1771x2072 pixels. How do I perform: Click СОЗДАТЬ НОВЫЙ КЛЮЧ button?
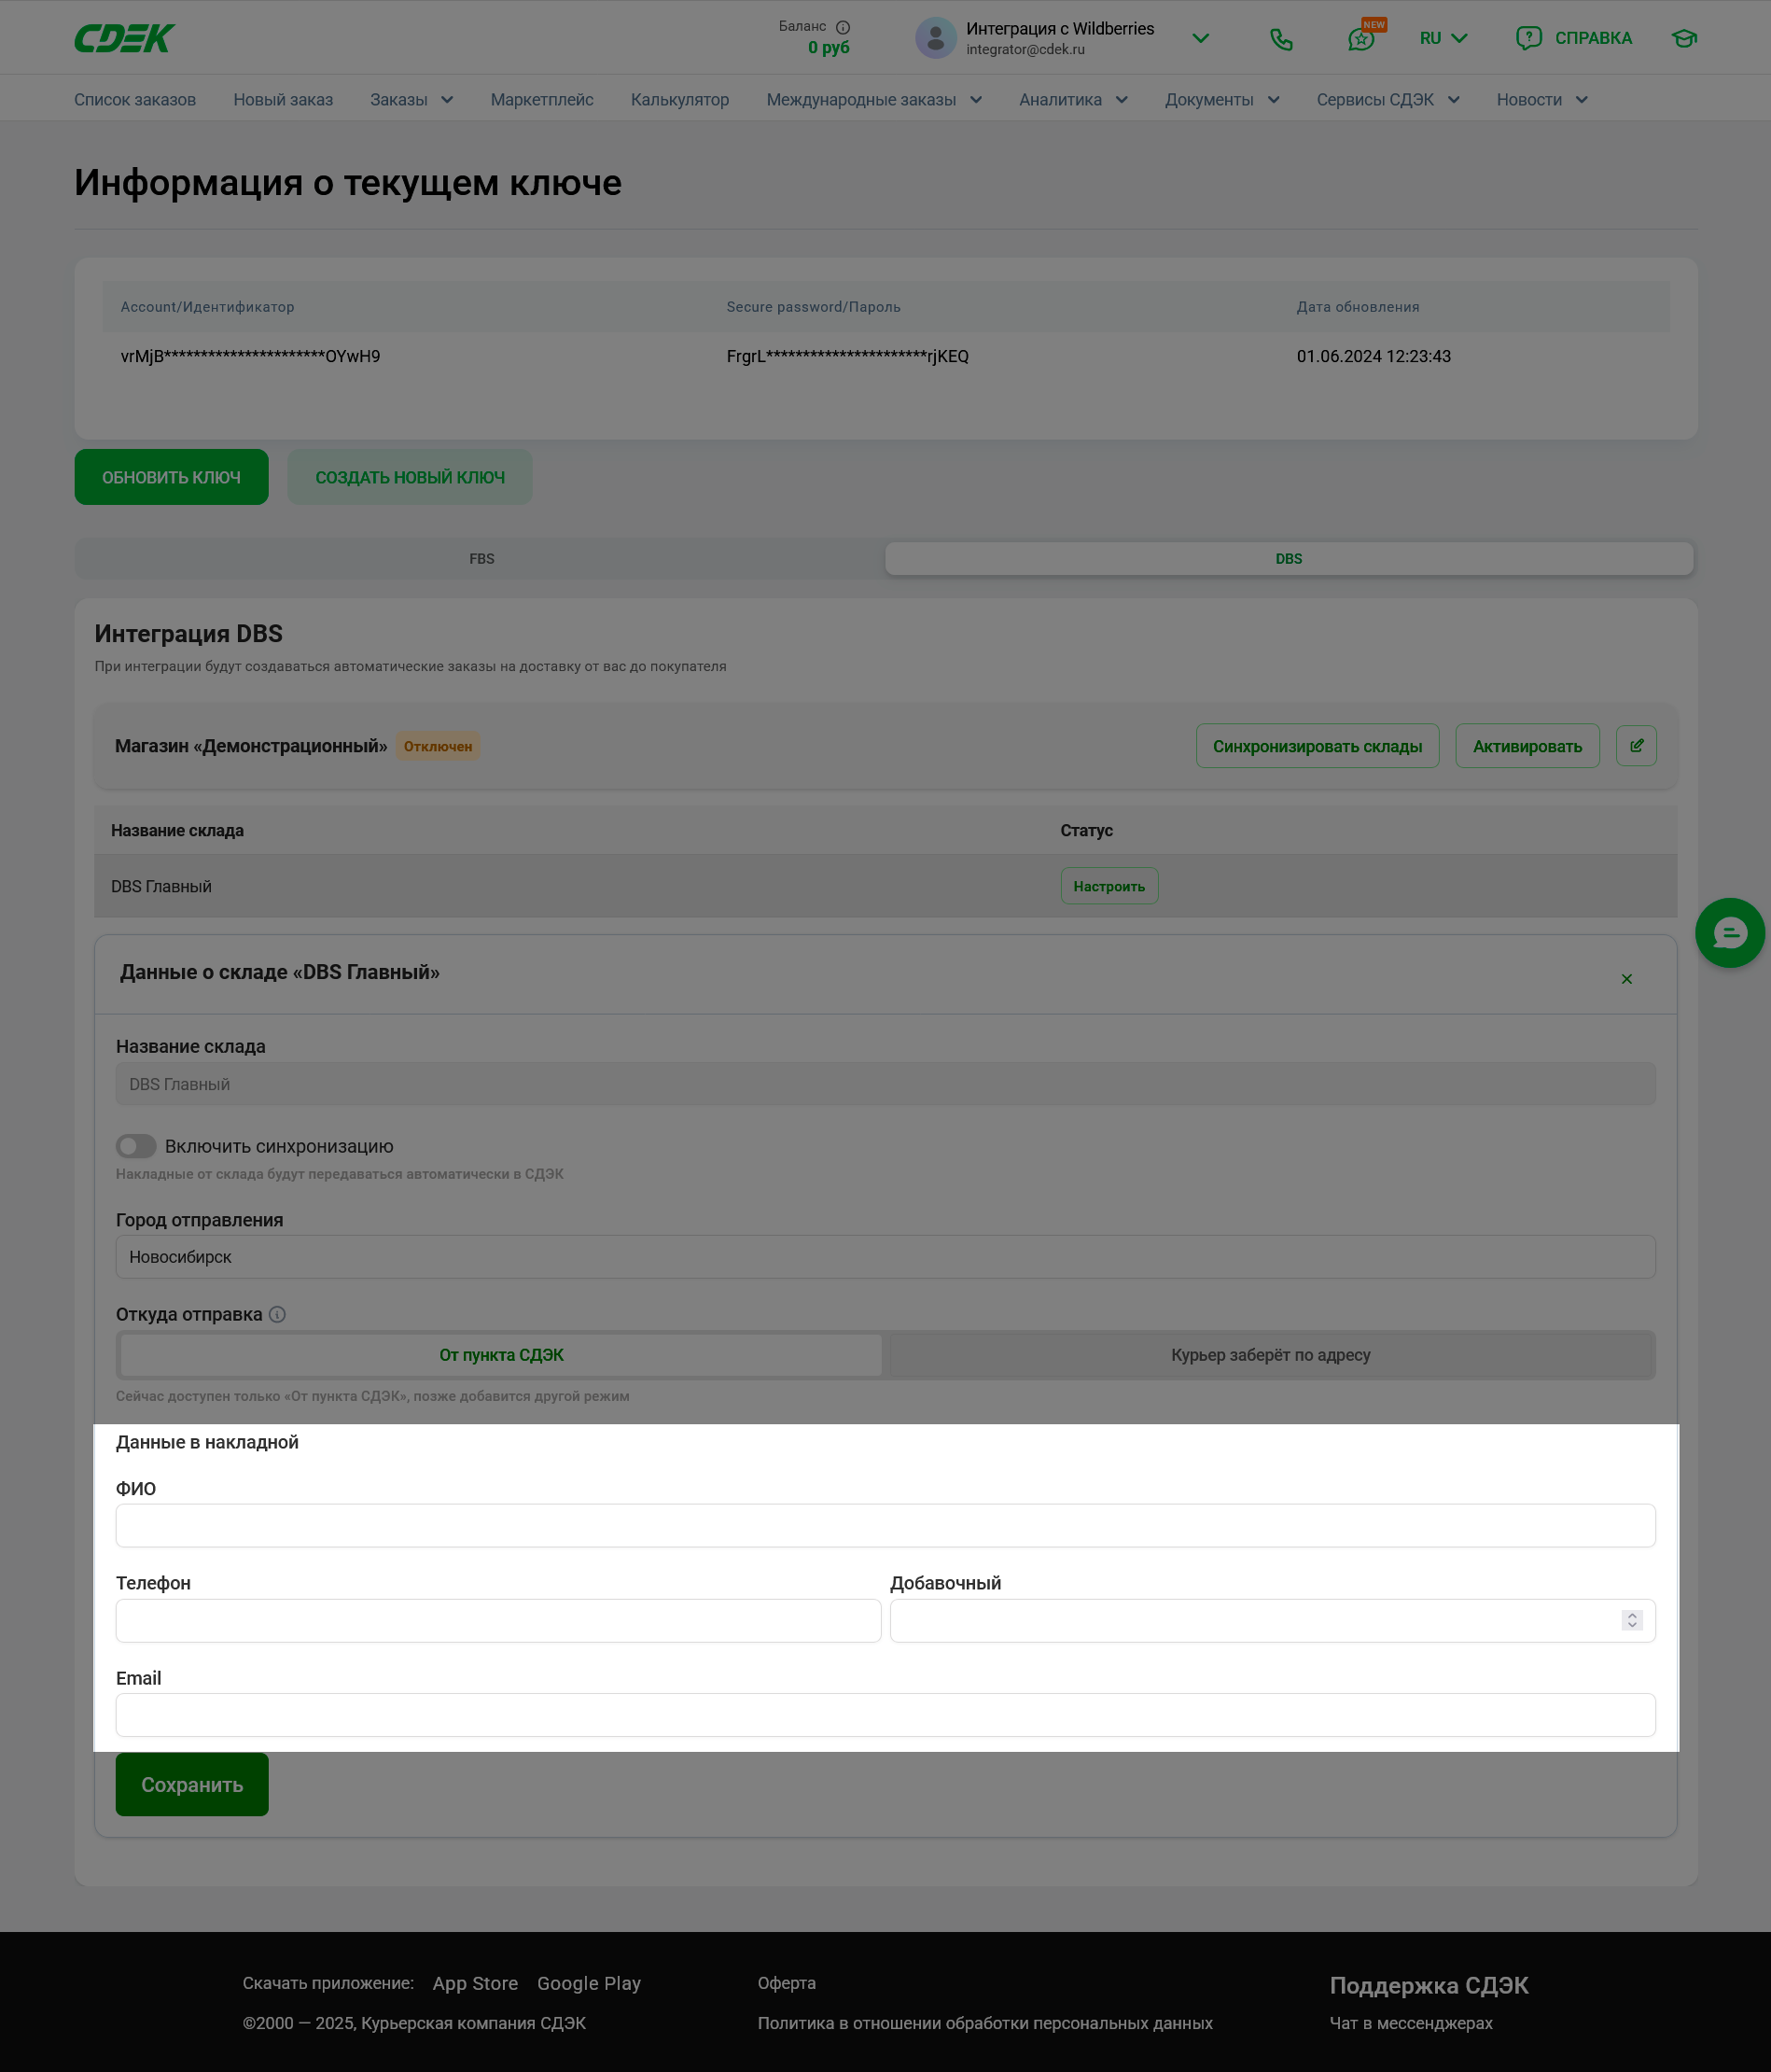pyautogui.click(x=410, y=477)
